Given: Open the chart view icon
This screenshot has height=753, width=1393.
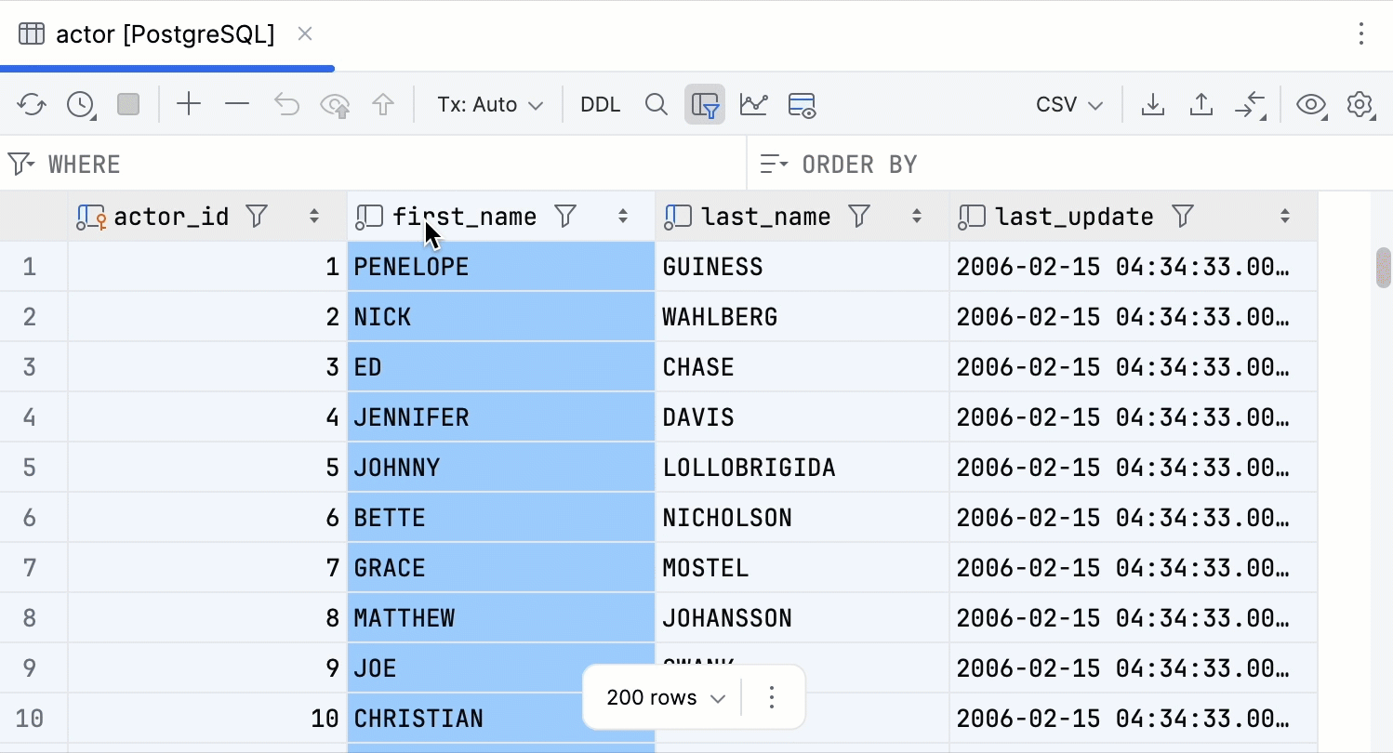Looking at the screenshot, I should 753,104.
